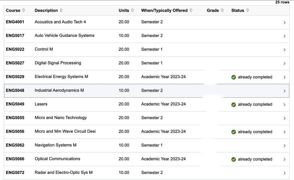
Task: Click the Grade column header label
Action: click(x=213, y=11)
